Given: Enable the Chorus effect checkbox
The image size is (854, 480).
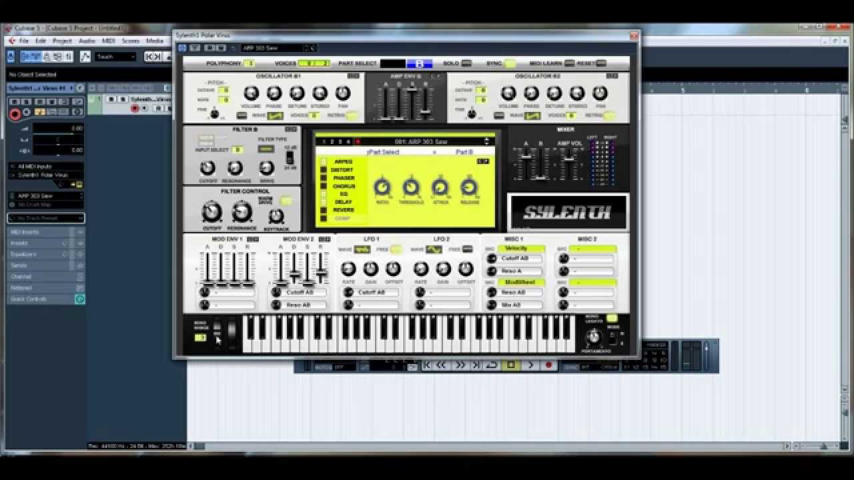Looking at the screenshot, I should [324, 186].
